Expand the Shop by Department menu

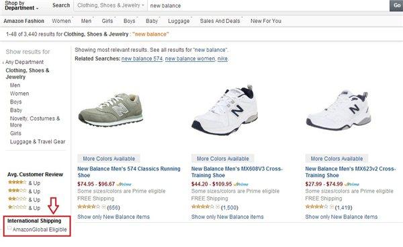(x=21, y=5)
